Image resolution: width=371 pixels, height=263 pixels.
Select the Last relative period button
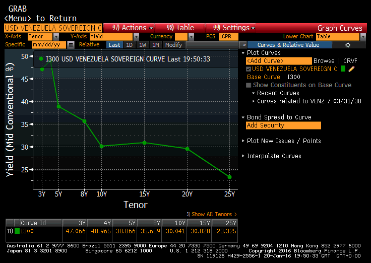[114, 45]
